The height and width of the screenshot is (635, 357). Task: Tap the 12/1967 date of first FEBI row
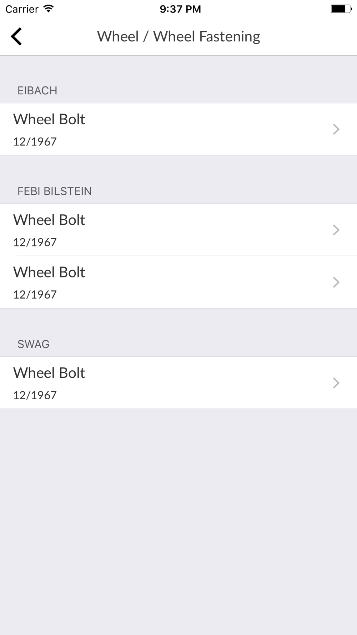tap(35, 242)
